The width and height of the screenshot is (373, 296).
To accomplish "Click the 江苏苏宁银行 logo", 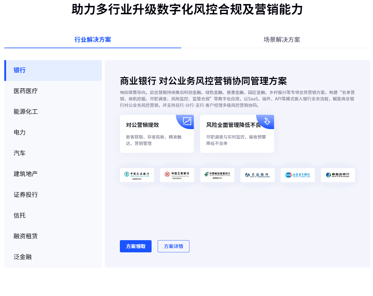I will pos(298,175).
